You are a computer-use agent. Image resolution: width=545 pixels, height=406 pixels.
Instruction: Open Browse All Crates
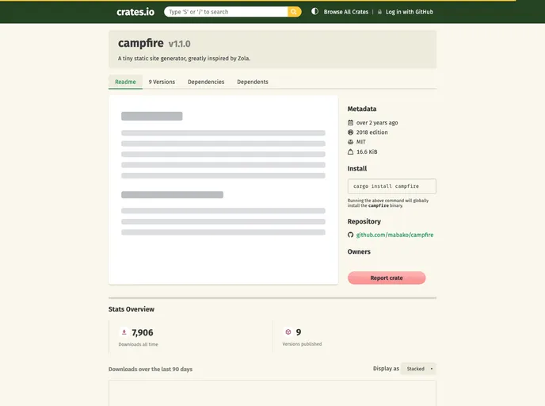pos(346,12)
